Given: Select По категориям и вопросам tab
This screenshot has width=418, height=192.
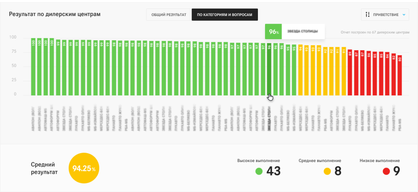Looking at the screenshot, I should click(224, 15).
